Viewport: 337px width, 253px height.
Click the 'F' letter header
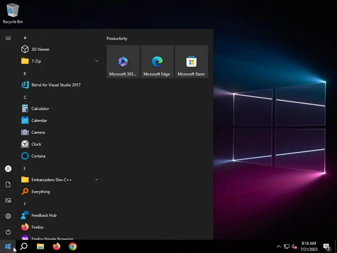pyautogui.click(x=25, y=204)
